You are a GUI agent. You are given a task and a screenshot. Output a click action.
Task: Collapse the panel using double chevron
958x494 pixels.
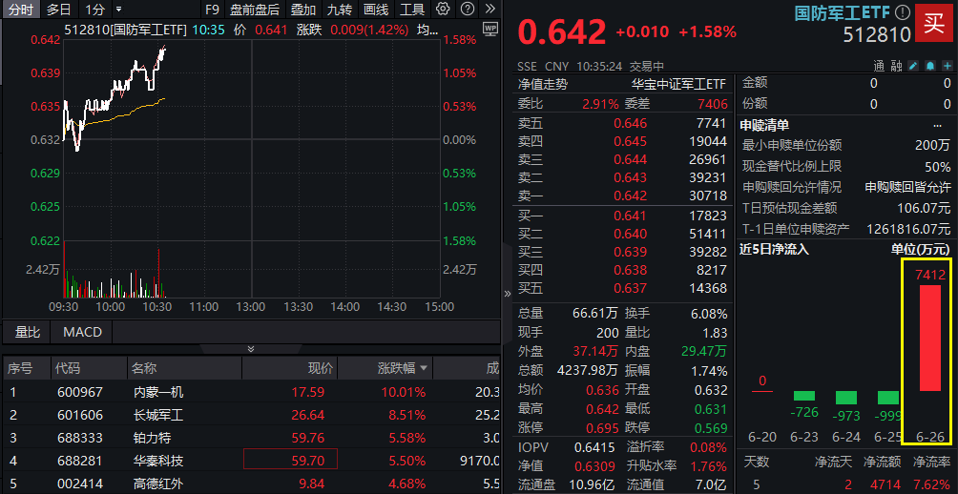251,349
